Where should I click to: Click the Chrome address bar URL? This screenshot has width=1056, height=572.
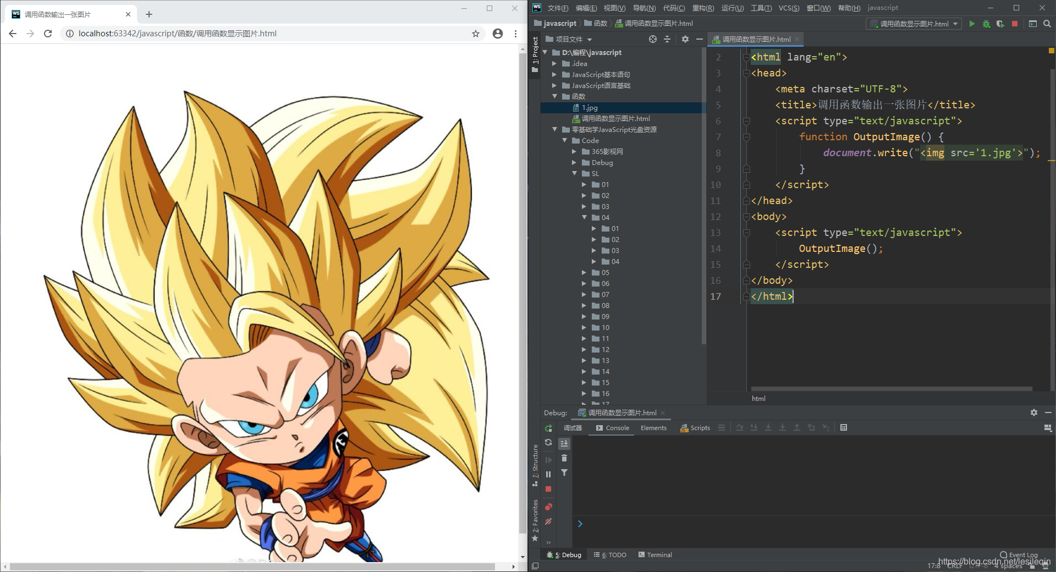[177, 34]
